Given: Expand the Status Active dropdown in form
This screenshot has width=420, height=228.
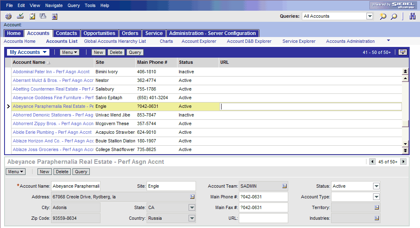Looking at the screenshot, I should point(376,186).
